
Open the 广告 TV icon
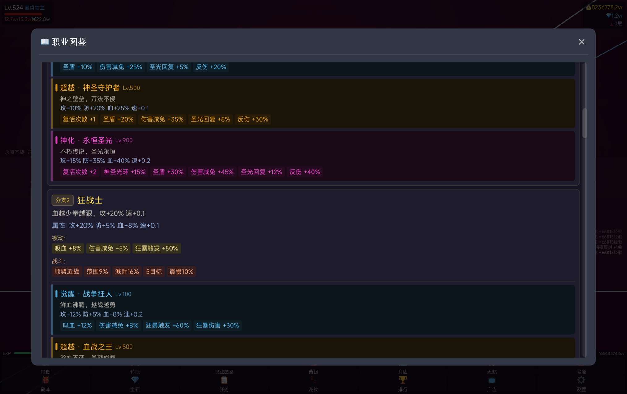(492, 380)
